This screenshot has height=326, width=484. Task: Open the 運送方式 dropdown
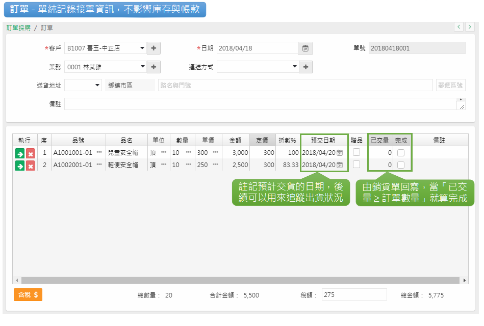[294, 67]
